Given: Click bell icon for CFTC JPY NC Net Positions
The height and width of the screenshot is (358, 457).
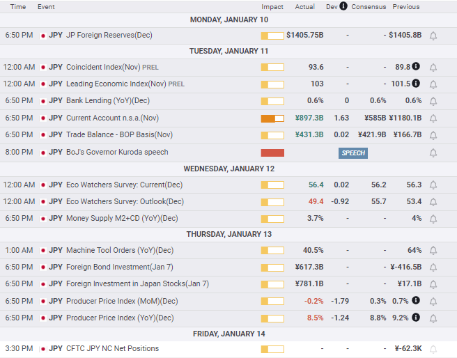Looking at the screenshot, I should coord(433,349).
